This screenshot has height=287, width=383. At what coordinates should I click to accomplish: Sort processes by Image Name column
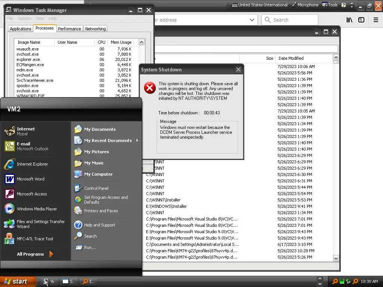tap(34, 42)
